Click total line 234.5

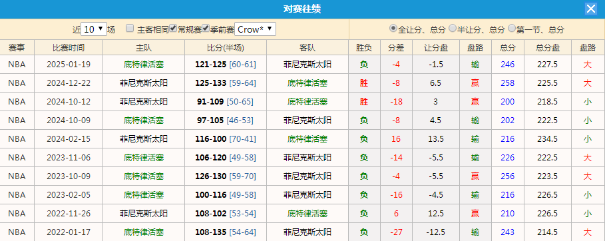[x=548, y=139]
